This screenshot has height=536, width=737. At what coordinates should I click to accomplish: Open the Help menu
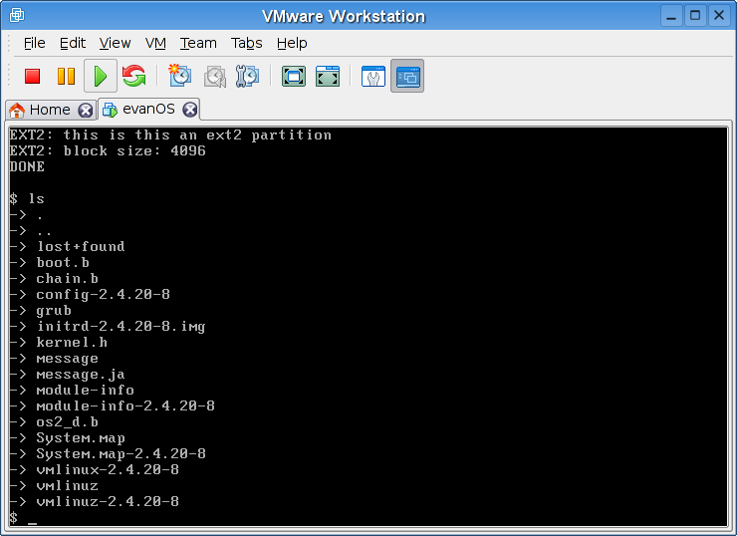click(292, 43)
